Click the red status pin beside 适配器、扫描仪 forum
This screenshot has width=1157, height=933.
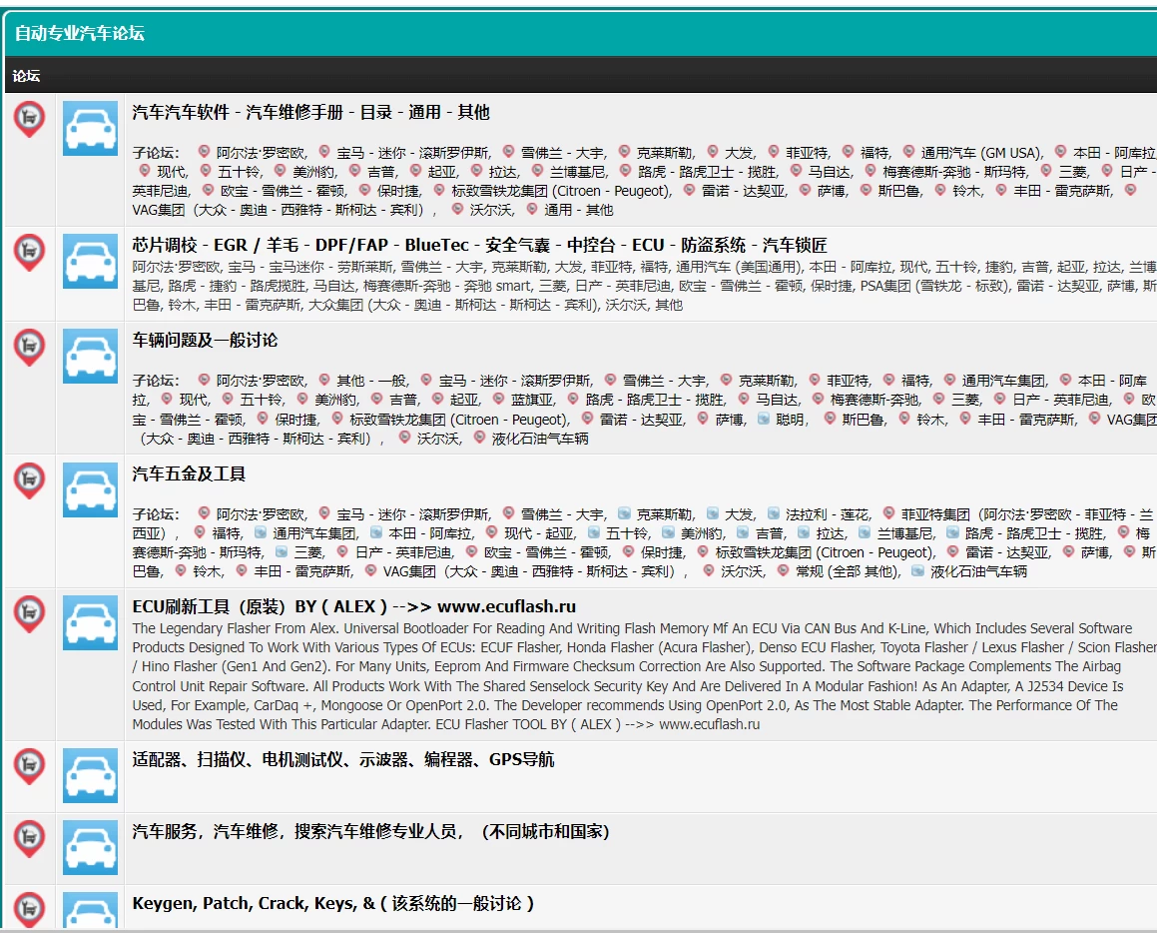[29, 766]
